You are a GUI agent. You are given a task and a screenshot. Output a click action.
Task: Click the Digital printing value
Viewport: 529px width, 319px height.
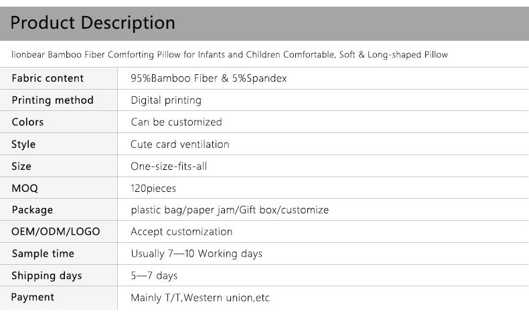click(x=165, y=100)
